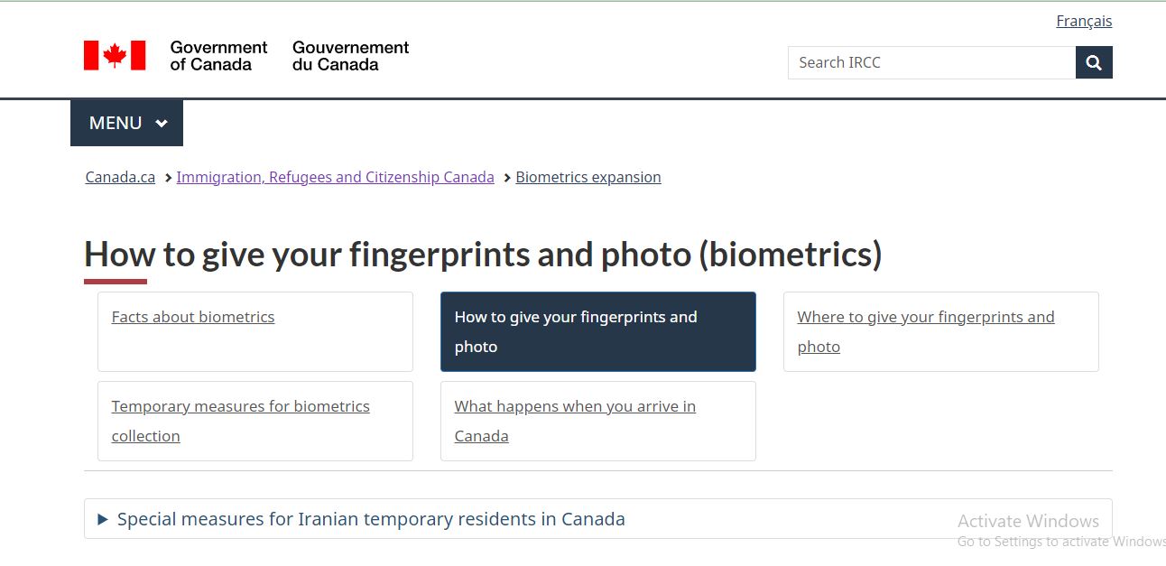The height and width of the screenshot is (566, 1166).
Task: Switch the page language to Français
Action: pyautogui.click(x=1083, y=20)
